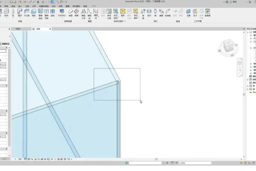Screen dimensions: 256x171
Task: Open the workset dropdown in status bar
Action: coord(145,163)
